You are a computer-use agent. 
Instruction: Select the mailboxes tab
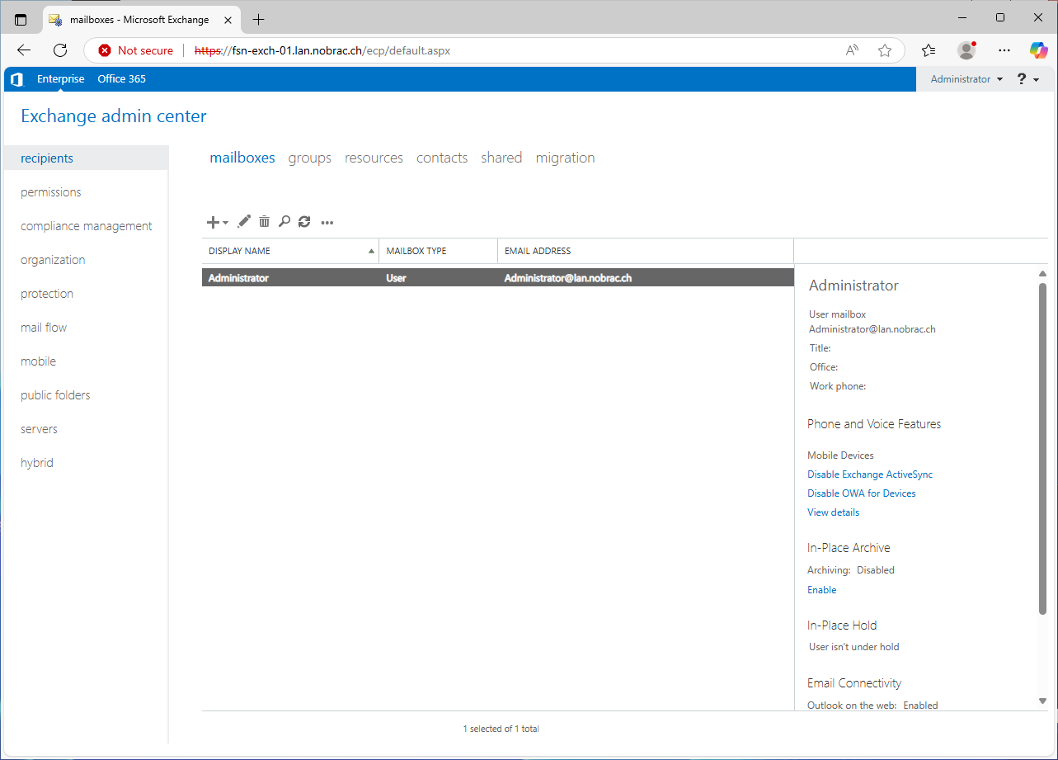[242, 158]
